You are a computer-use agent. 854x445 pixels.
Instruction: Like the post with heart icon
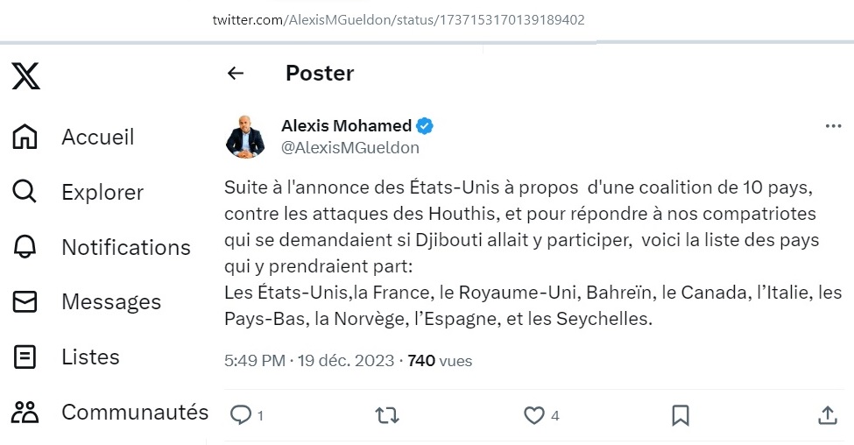click(533, 415)
